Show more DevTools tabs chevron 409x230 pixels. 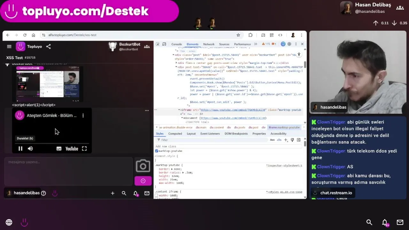tap(256, 44)
